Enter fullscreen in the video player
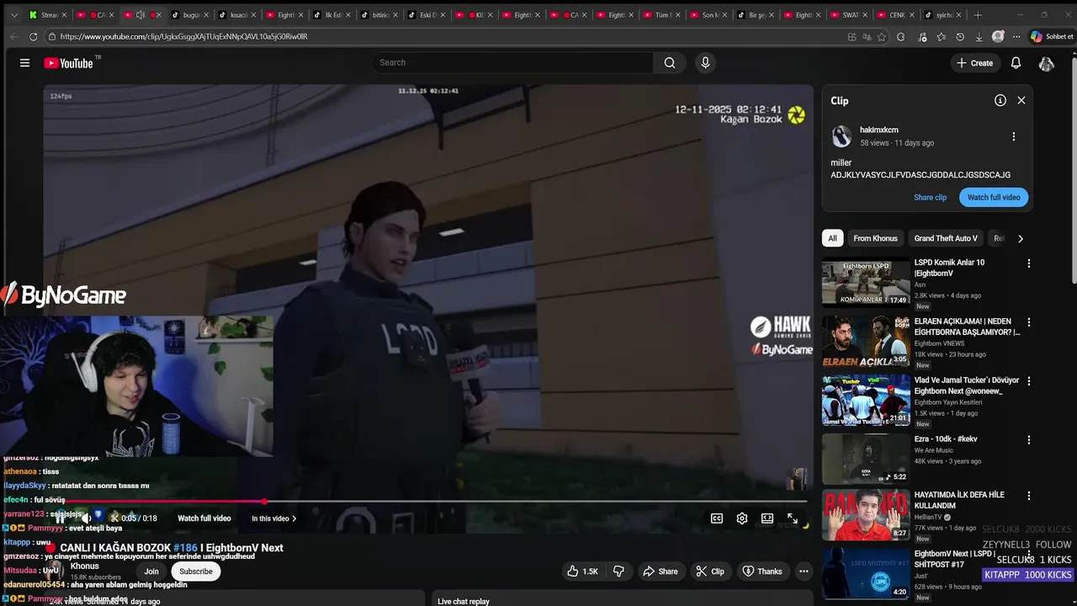The width and height of the screenshot is (1077, 606). [x=793, y=518]
